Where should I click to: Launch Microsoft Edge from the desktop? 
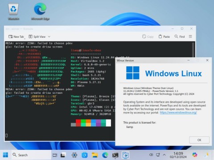[40, 12]
